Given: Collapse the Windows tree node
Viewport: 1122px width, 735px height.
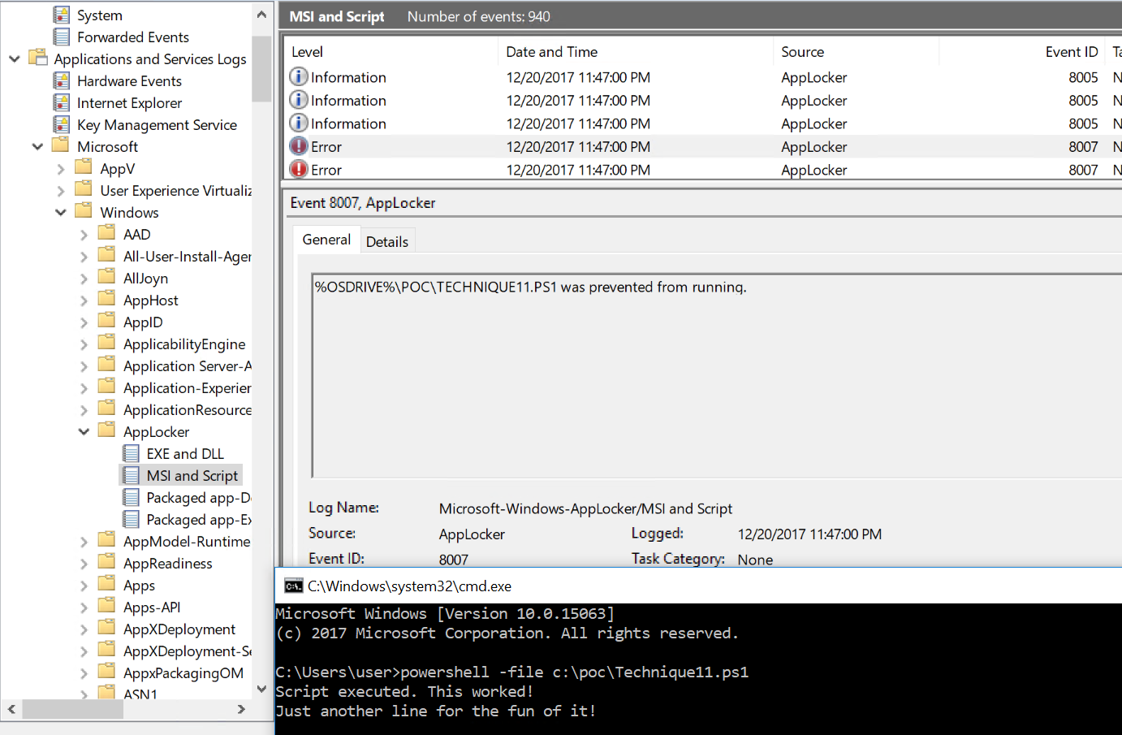Looking at the screenshot, I should [x=60, y=212].
